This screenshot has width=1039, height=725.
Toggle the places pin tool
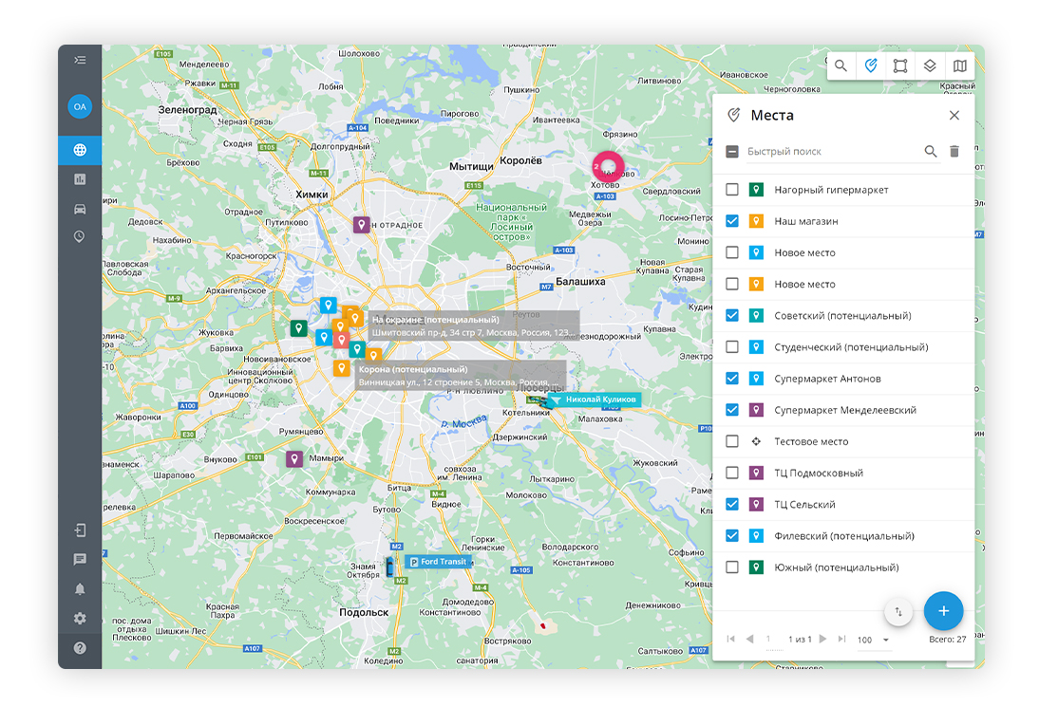871,65
